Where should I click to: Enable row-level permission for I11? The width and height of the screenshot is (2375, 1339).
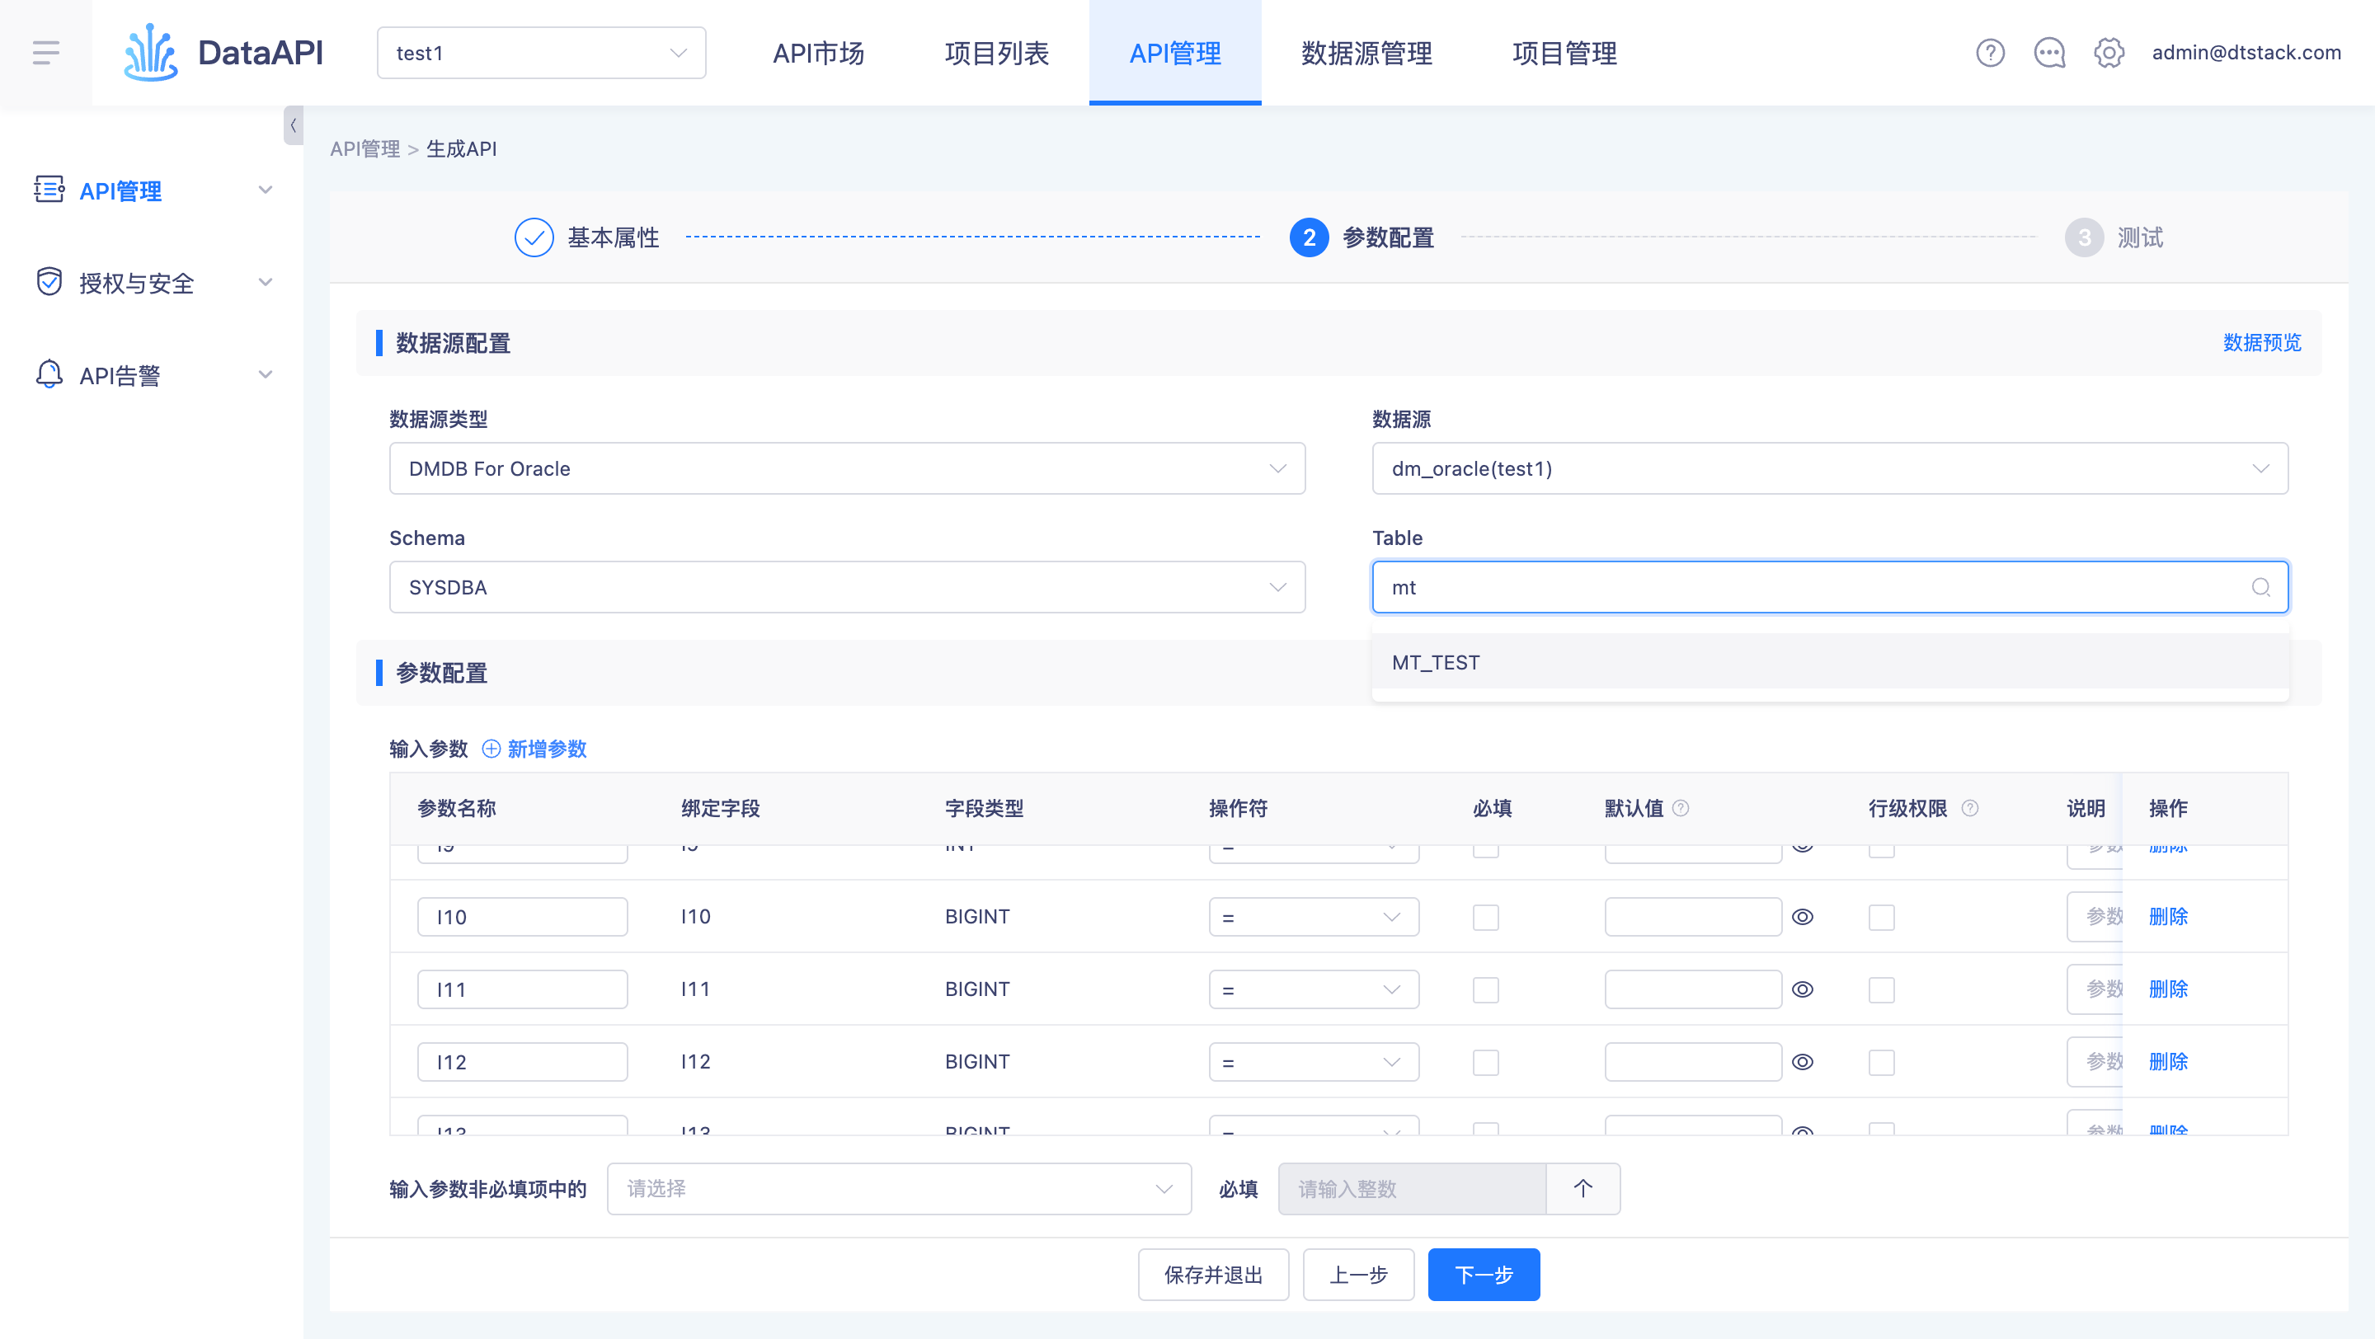coord(1881,989)
